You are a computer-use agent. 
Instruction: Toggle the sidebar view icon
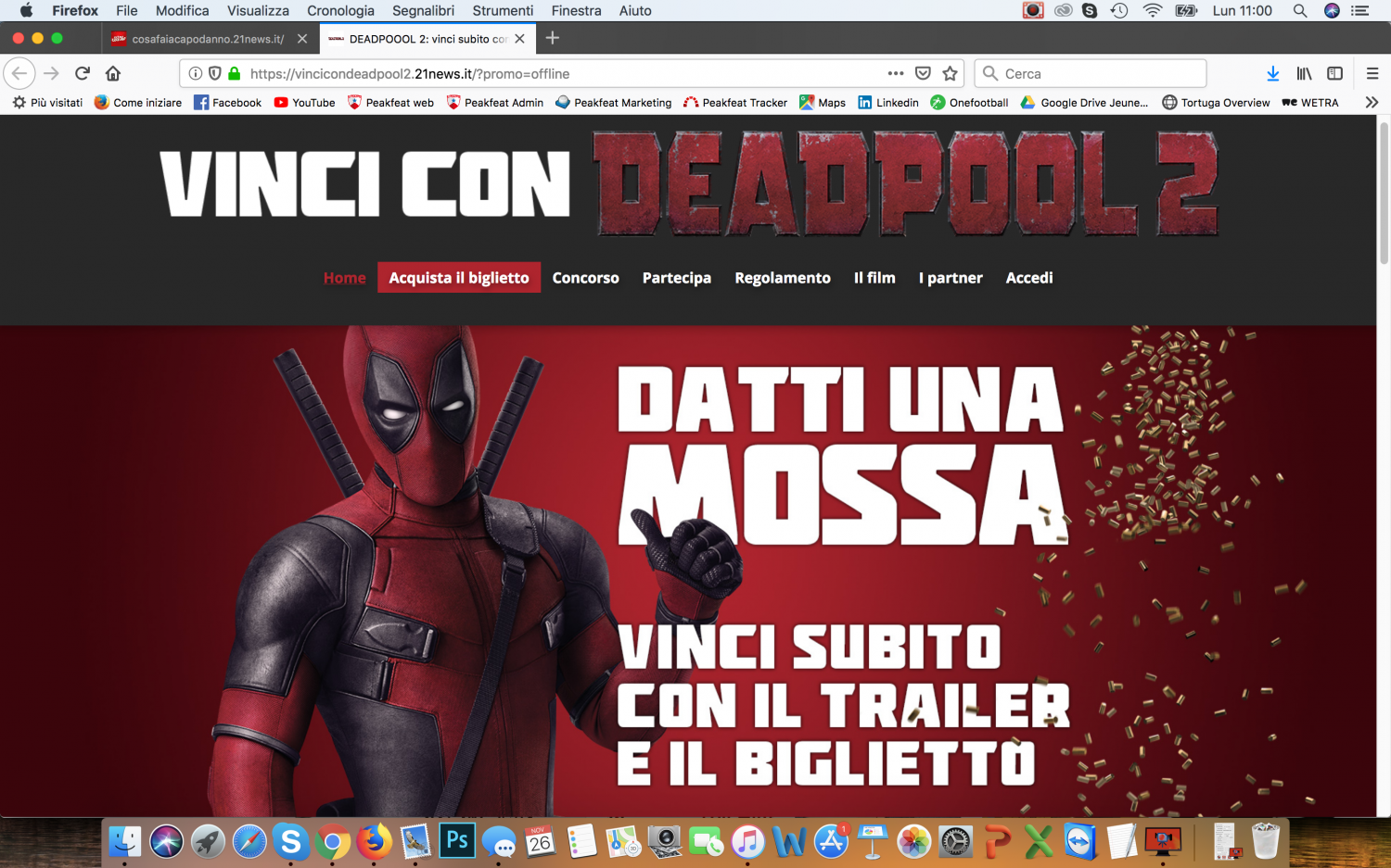pos(1335,73)
